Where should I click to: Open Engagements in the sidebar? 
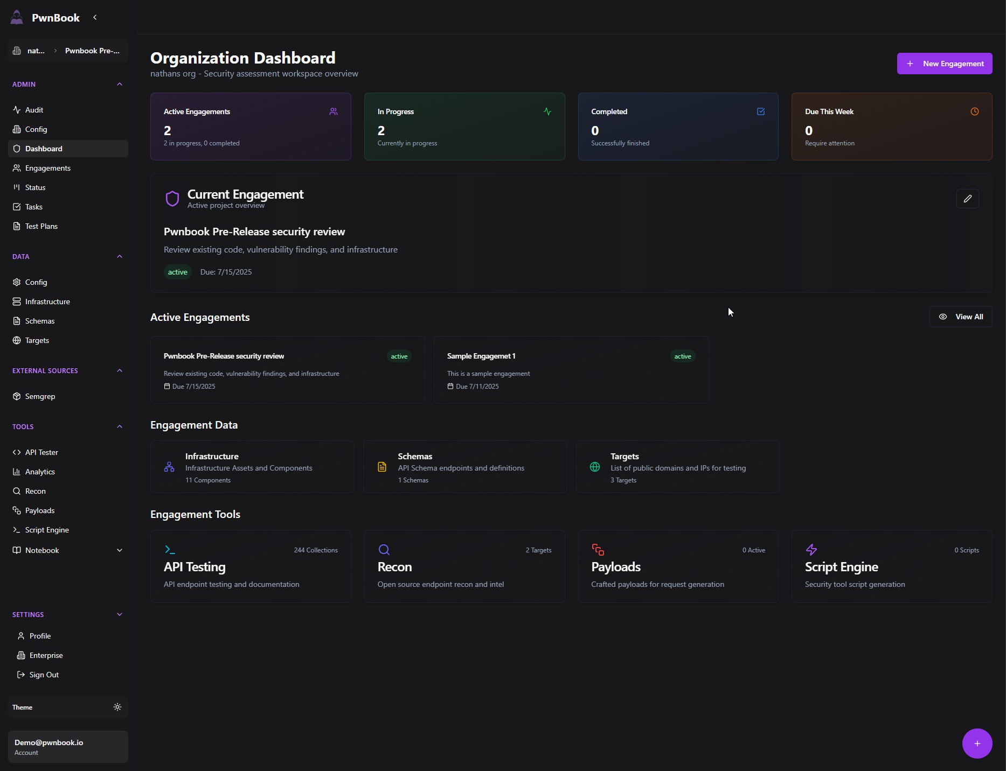(48, 168)
